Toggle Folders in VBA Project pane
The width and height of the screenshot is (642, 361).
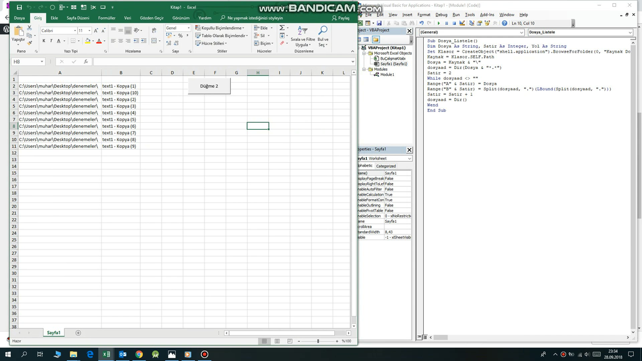tap(376, 39)
